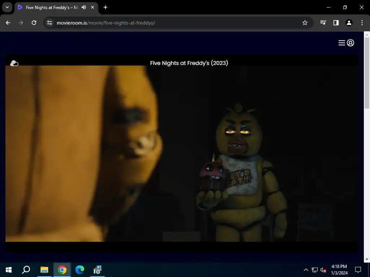Switch to Chrome in the taskbar
The image size is (370, 277).
tap(62, 270)
